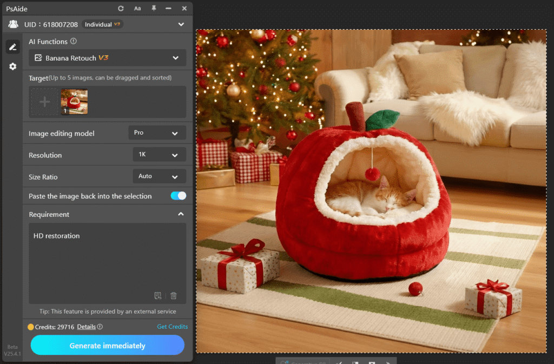Screen dimensions: 554x364
Task: Click the user account icon next to UID
Action: point(12,24)
